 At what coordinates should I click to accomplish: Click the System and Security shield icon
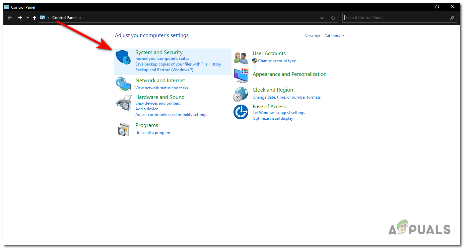tap(123, 57)
